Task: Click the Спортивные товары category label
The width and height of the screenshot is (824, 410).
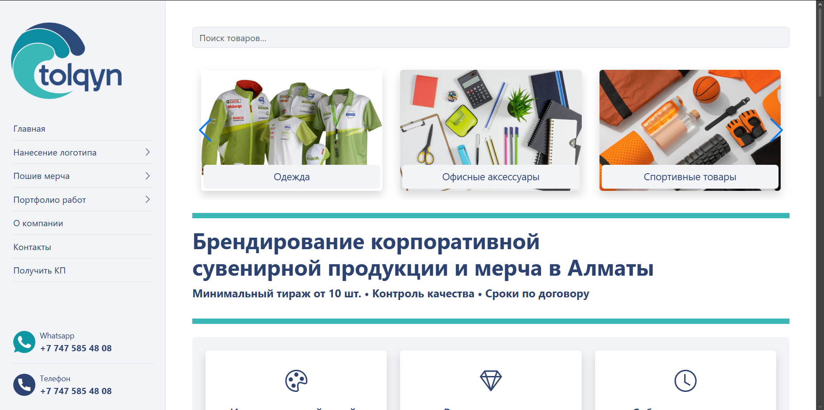Action: tap(690, 177)
